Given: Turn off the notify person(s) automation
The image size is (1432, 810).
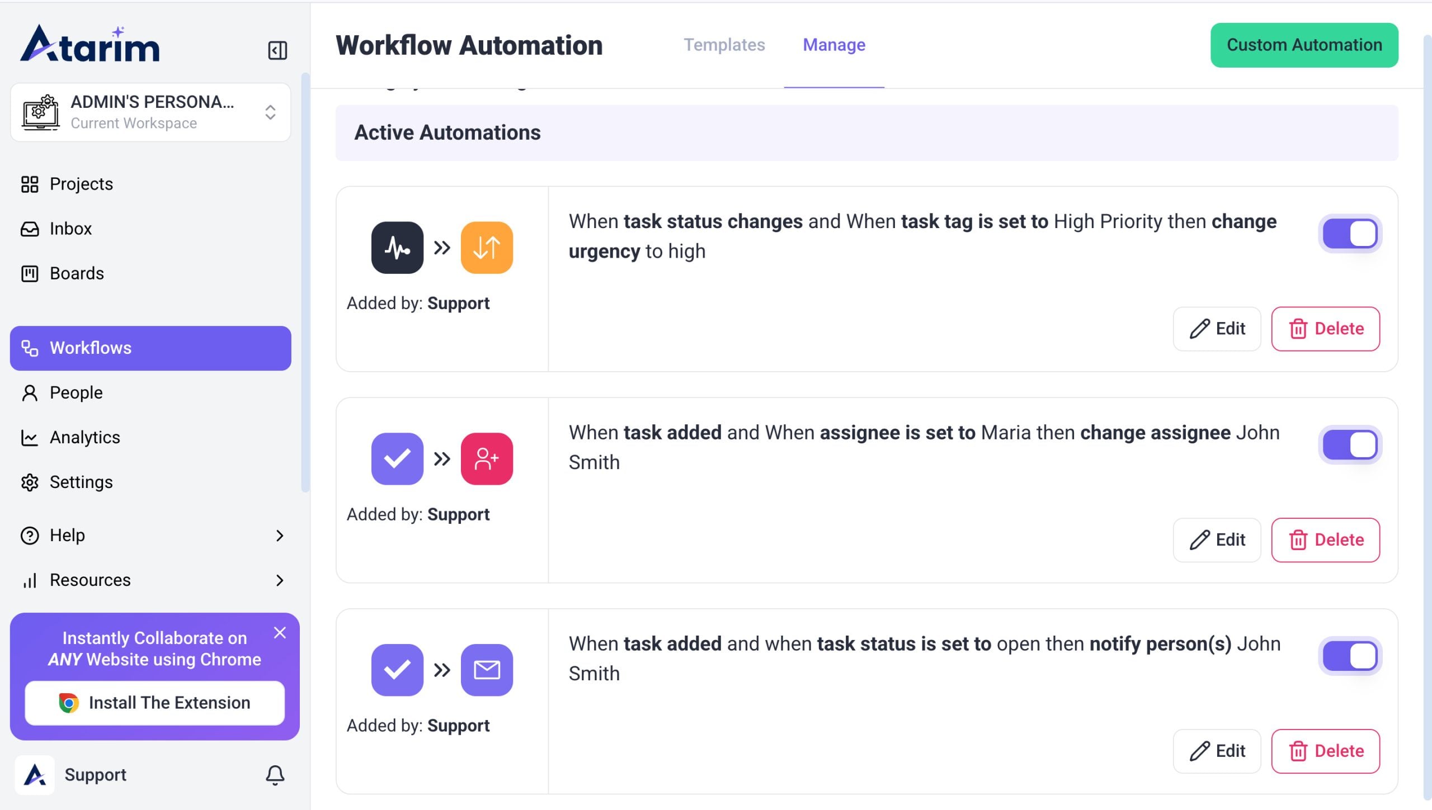Looking at the screenshot, I should [1350, 656].
